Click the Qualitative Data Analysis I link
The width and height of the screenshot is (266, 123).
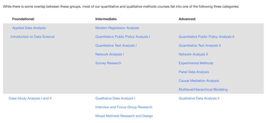click(115, 98)
